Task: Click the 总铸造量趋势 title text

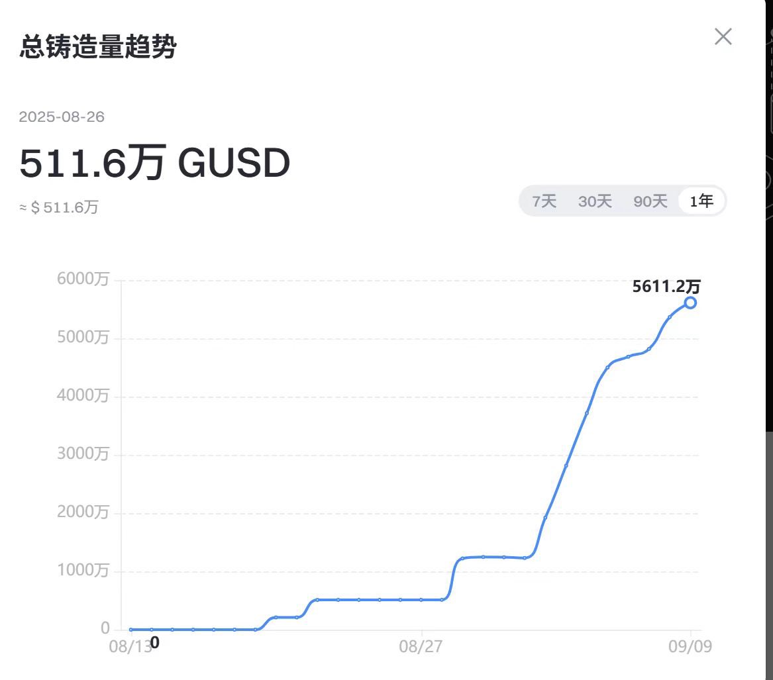Action: tap(98, 47)
